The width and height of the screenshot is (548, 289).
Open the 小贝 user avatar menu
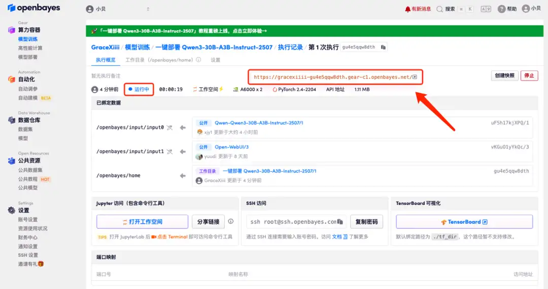pos(531,9)
